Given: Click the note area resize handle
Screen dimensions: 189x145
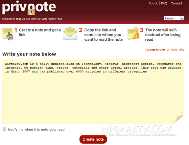Looking at the screenshot, I should [x=182, y=113].
